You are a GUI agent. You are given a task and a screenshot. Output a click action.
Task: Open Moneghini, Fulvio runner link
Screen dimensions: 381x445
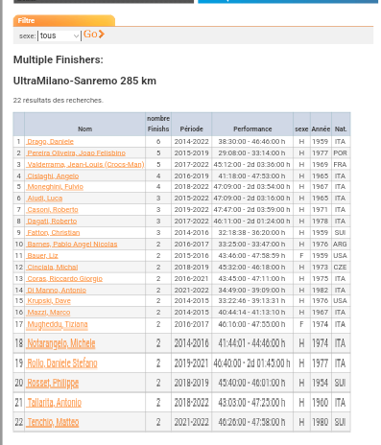coord(55,187)
